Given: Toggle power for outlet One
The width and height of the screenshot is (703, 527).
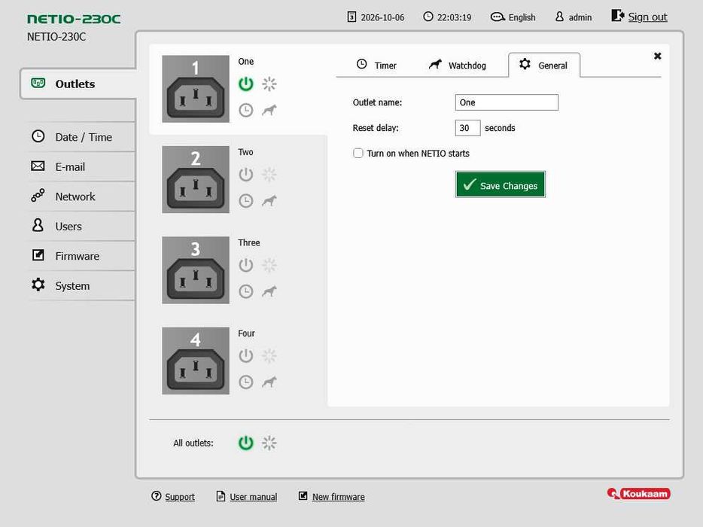Looking at the screenshot, I should tap(245, 84).
